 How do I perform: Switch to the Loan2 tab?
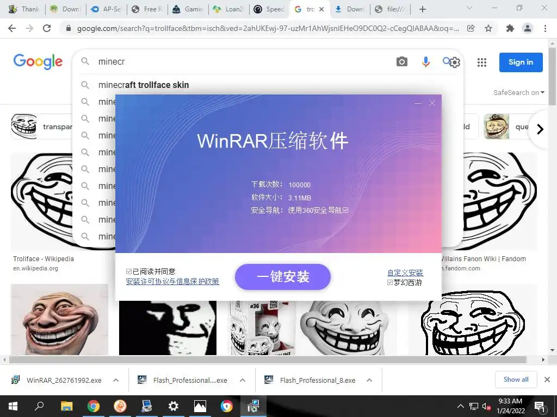(x=228, y=9)
